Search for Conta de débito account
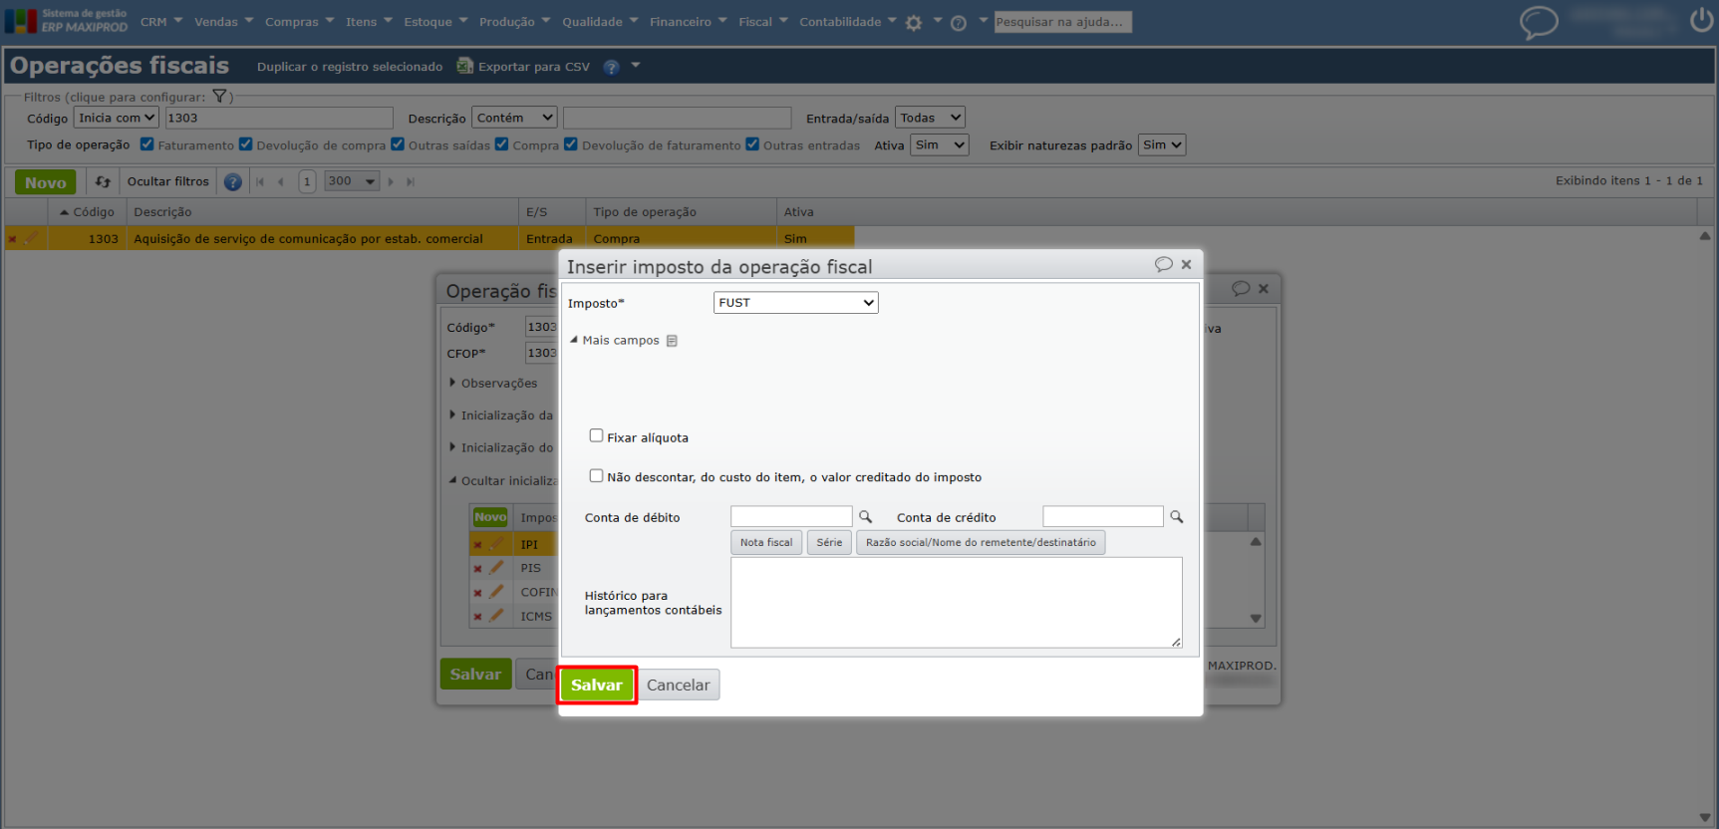The width and height of the screenshot is (1719, 829). point(865,517)
